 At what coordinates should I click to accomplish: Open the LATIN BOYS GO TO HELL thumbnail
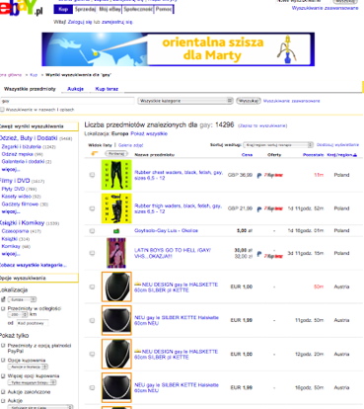(x=116, y=253)
